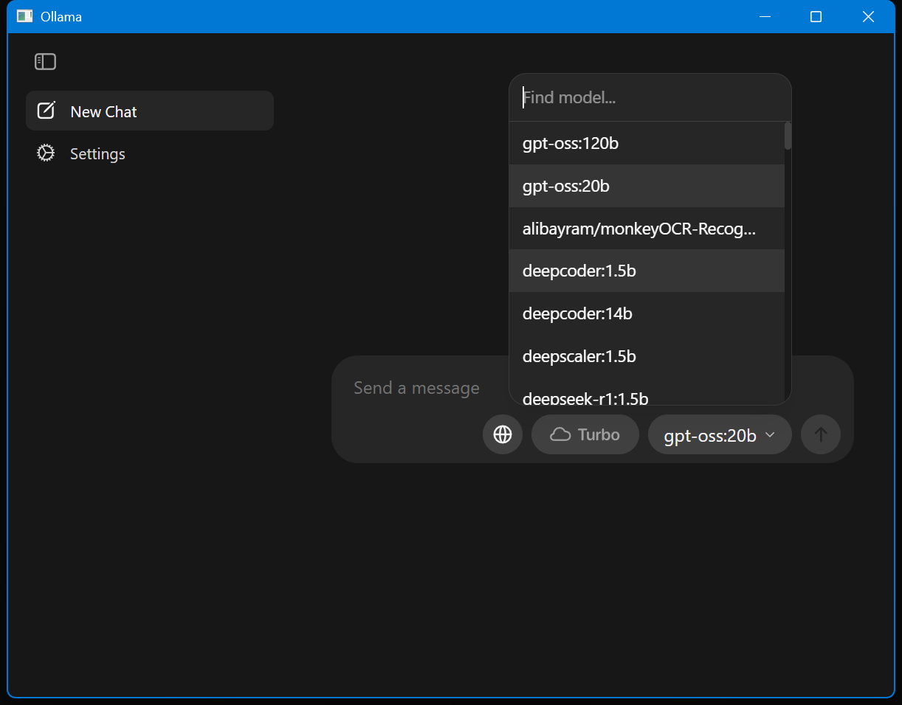This screenshot has width=902, height=705.
Task: Toggle the sidebar panel icon
Action: point(45,62)
